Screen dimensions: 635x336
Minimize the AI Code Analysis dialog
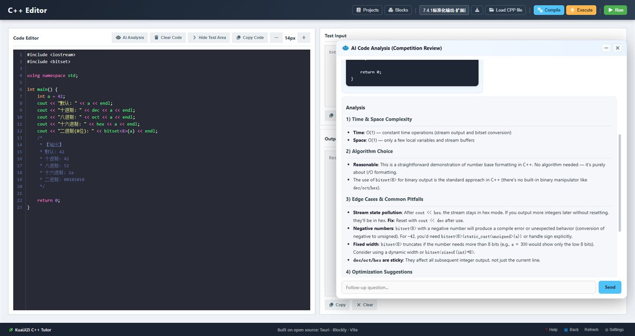[x=606, y=48]
